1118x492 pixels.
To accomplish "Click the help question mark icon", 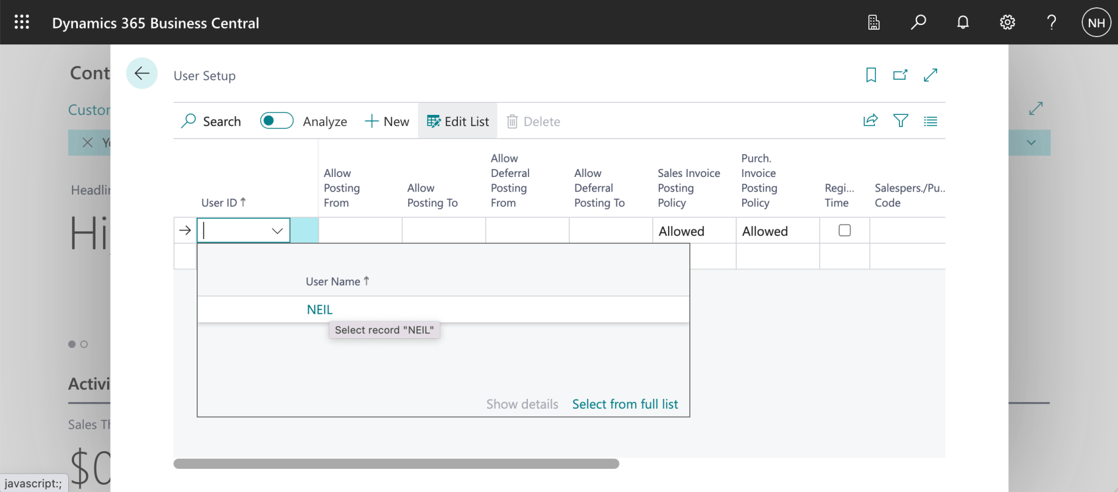I will click(x=1051, y=23).
